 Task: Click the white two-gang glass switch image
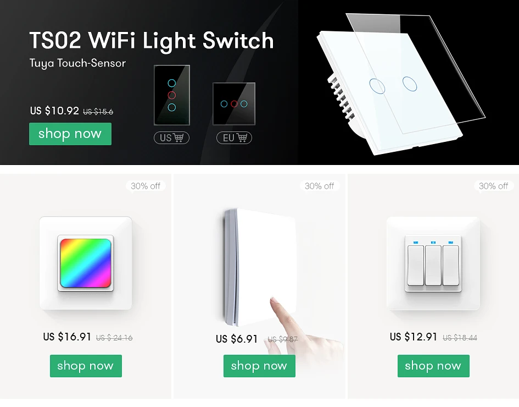click(x=400, y=85)
